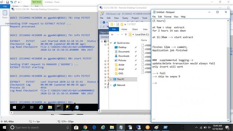This screenshot has width=233, height=131.
Task: Select Downloads in Quick access
Action: point(124,56)
